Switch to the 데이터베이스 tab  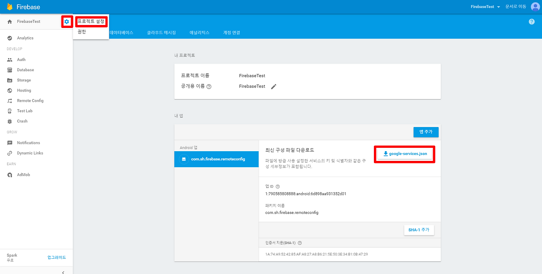[122, 33]
